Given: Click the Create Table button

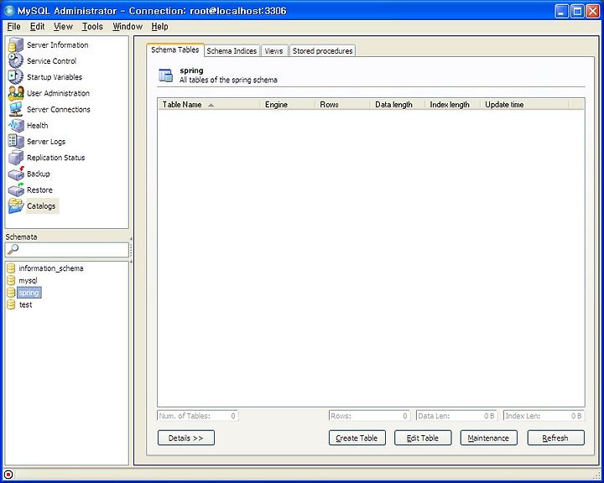Looking at the screenshot, I should [357, 438].
